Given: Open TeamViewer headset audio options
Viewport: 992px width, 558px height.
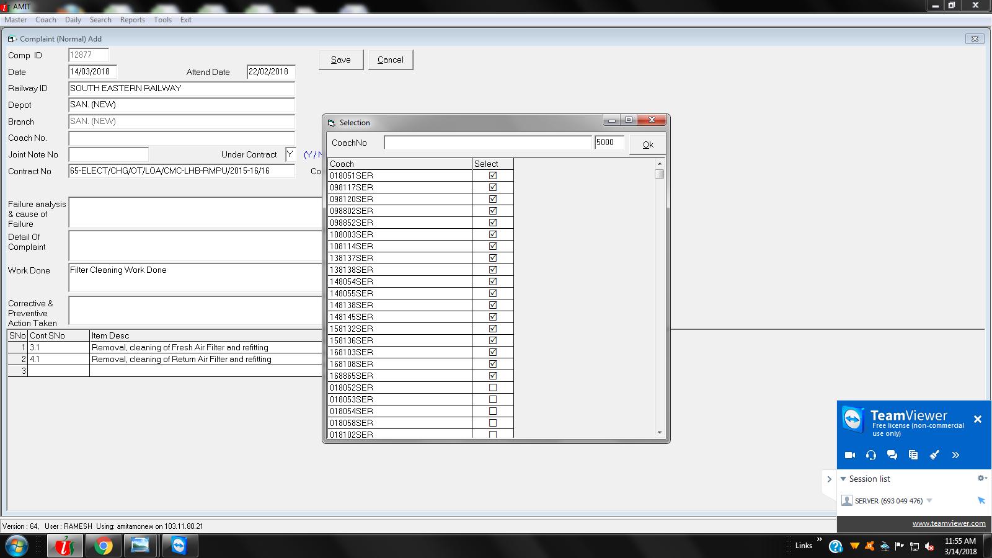Looking at the screenshot, I should pos(871,455).
